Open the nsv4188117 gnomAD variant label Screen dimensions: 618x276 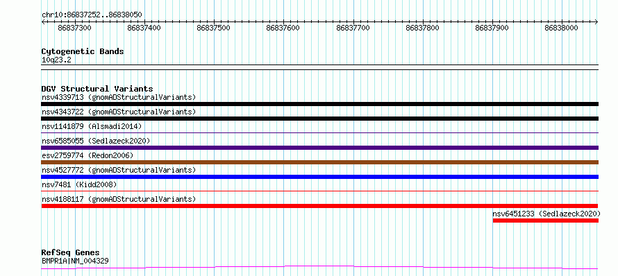119,199
